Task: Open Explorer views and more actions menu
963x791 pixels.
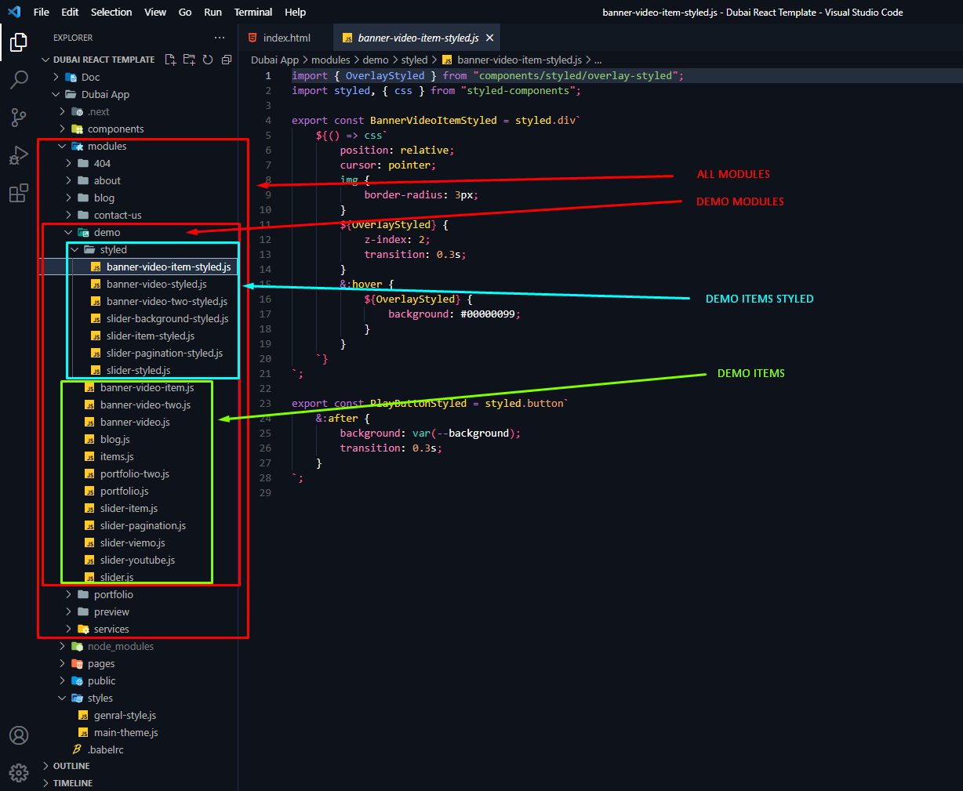Action: click(220, 38)
